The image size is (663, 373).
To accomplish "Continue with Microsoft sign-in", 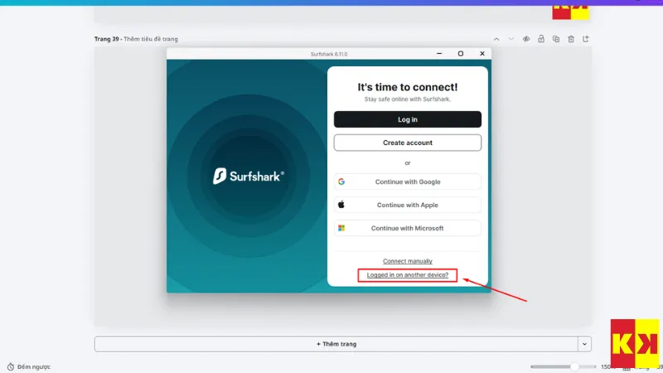I will (x=407, y=228).
